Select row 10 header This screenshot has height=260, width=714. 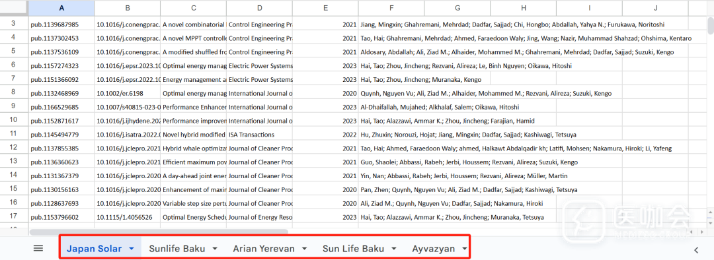pyautogui.click(x=14, y=119)
